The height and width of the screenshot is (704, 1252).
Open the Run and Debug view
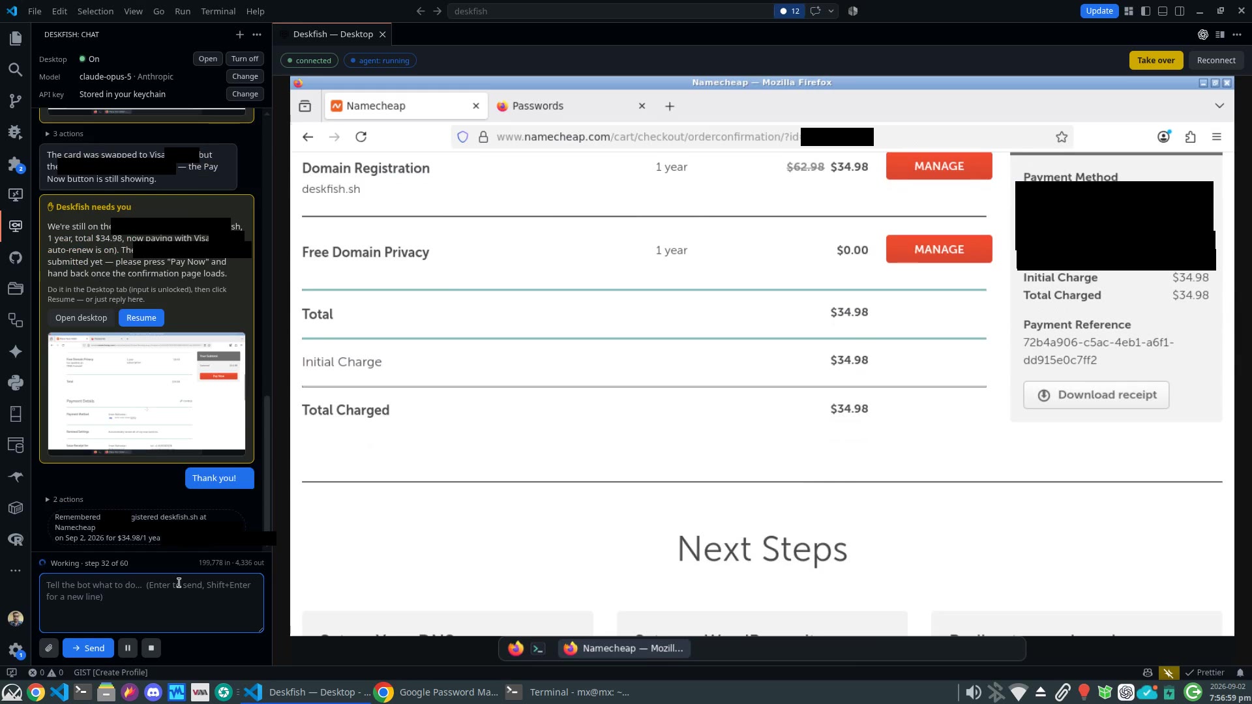pos(16,132)
